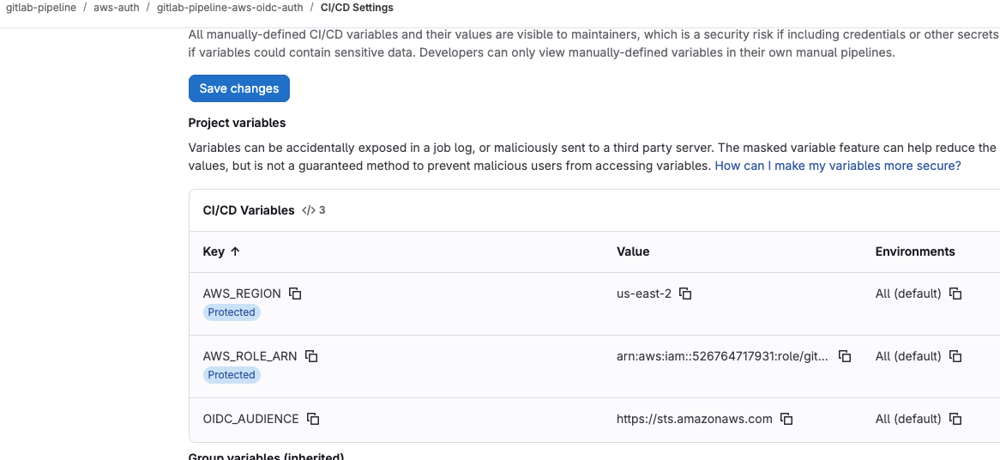This screenshot has width=1000, height=460.
Task: Copy the AWS_ROLE_ARN row environment scope
Action: pyautogui.click(x=955, y=356)
